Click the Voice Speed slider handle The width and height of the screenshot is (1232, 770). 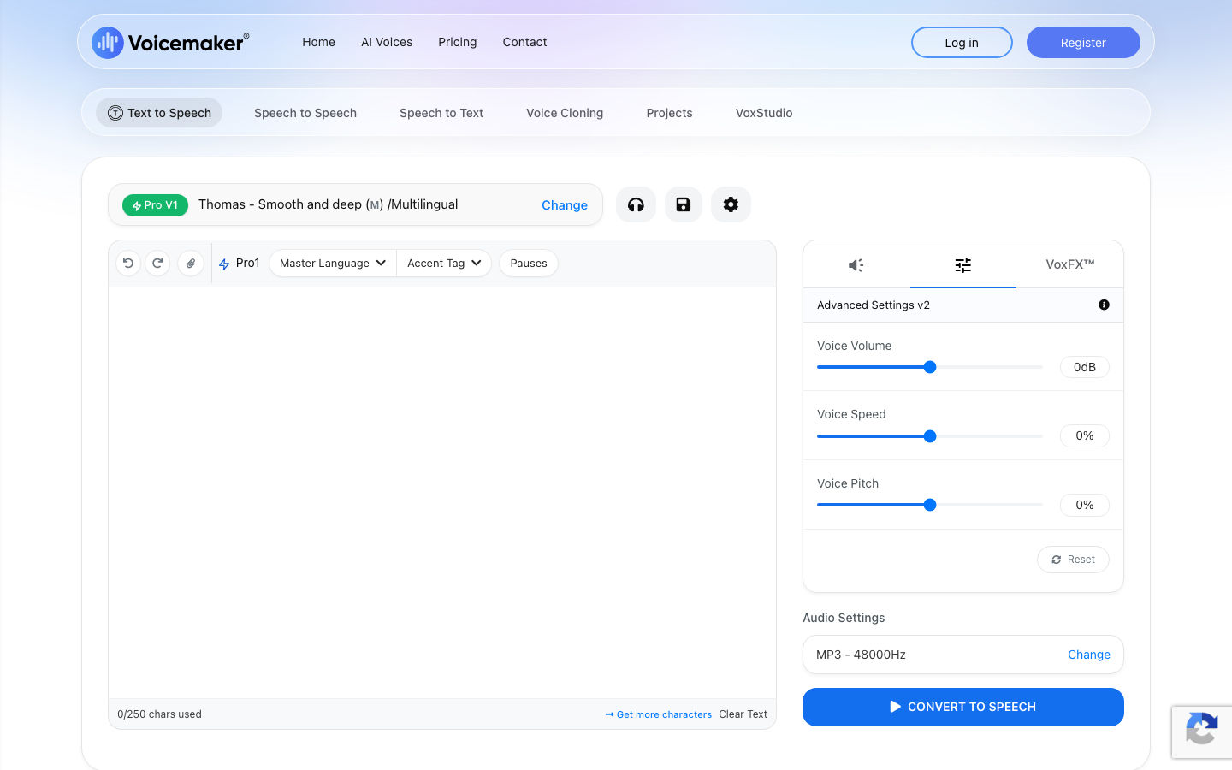point(930,436)
